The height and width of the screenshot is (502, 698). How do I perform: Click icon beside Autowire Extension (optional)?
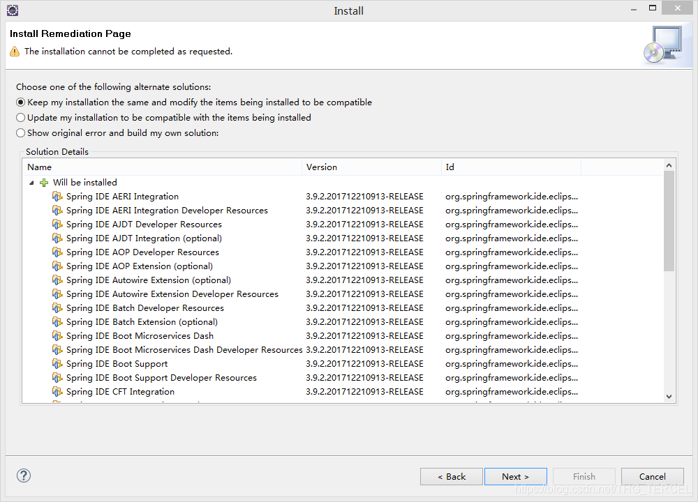(x=57, y=280)
